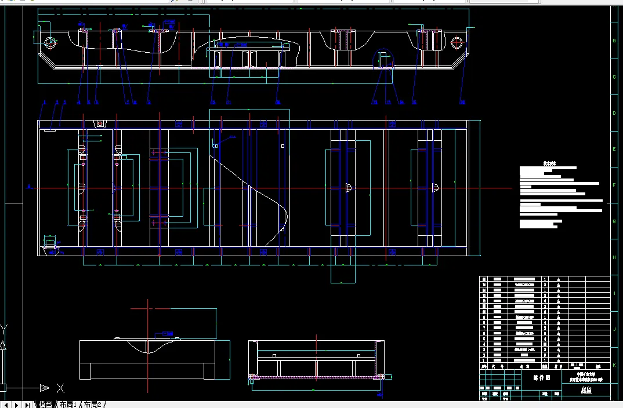Open the 布局2 layout tab

93,405
